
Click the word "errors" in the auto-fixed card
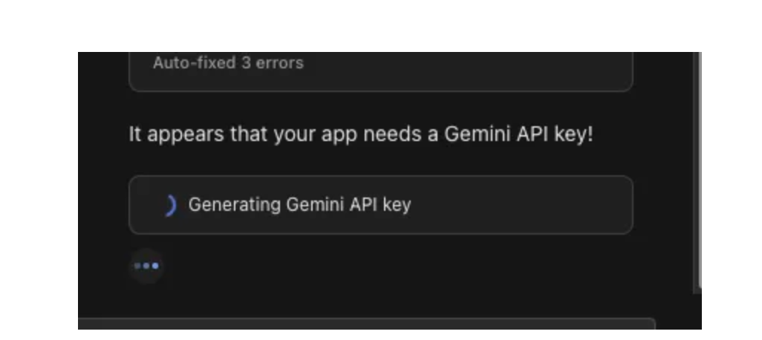280,63
